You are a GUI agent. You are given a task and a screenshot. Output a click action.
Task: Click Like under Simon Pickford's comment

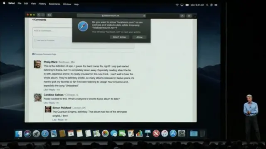54,120
